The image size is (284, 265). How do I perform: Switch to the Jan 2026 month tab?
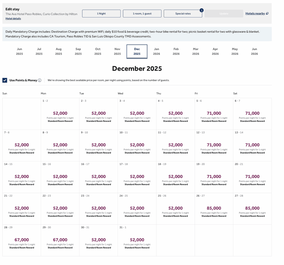pyautogui.click(x=156, y=52)
